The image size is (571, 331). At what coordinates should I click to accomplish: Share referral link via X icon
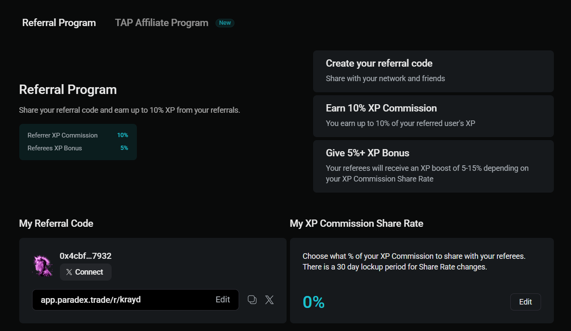coord(269,299)
